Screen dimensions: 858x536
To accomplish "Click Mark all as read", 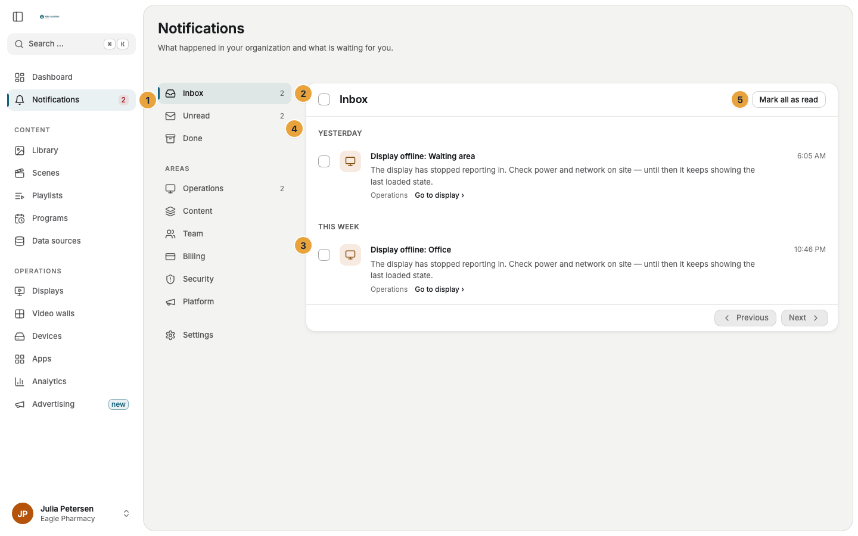I will pos(788,99).
